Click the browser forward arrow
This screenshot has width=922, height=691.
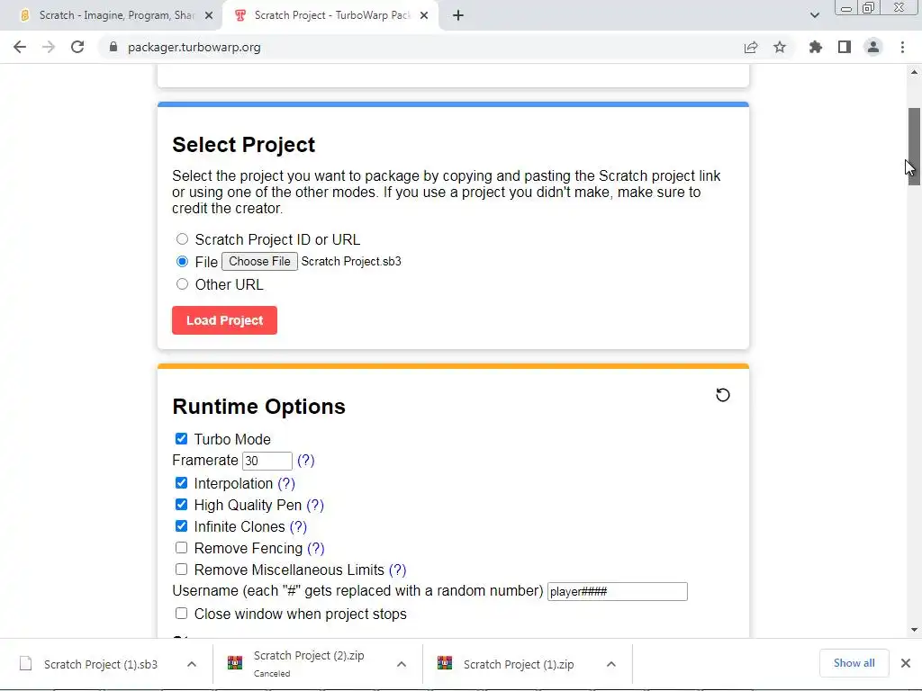pos(49,47)
